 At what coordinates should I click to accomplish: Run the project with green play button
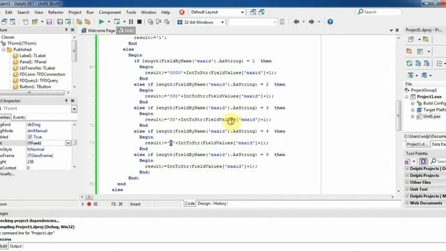[x=101, y=22]
